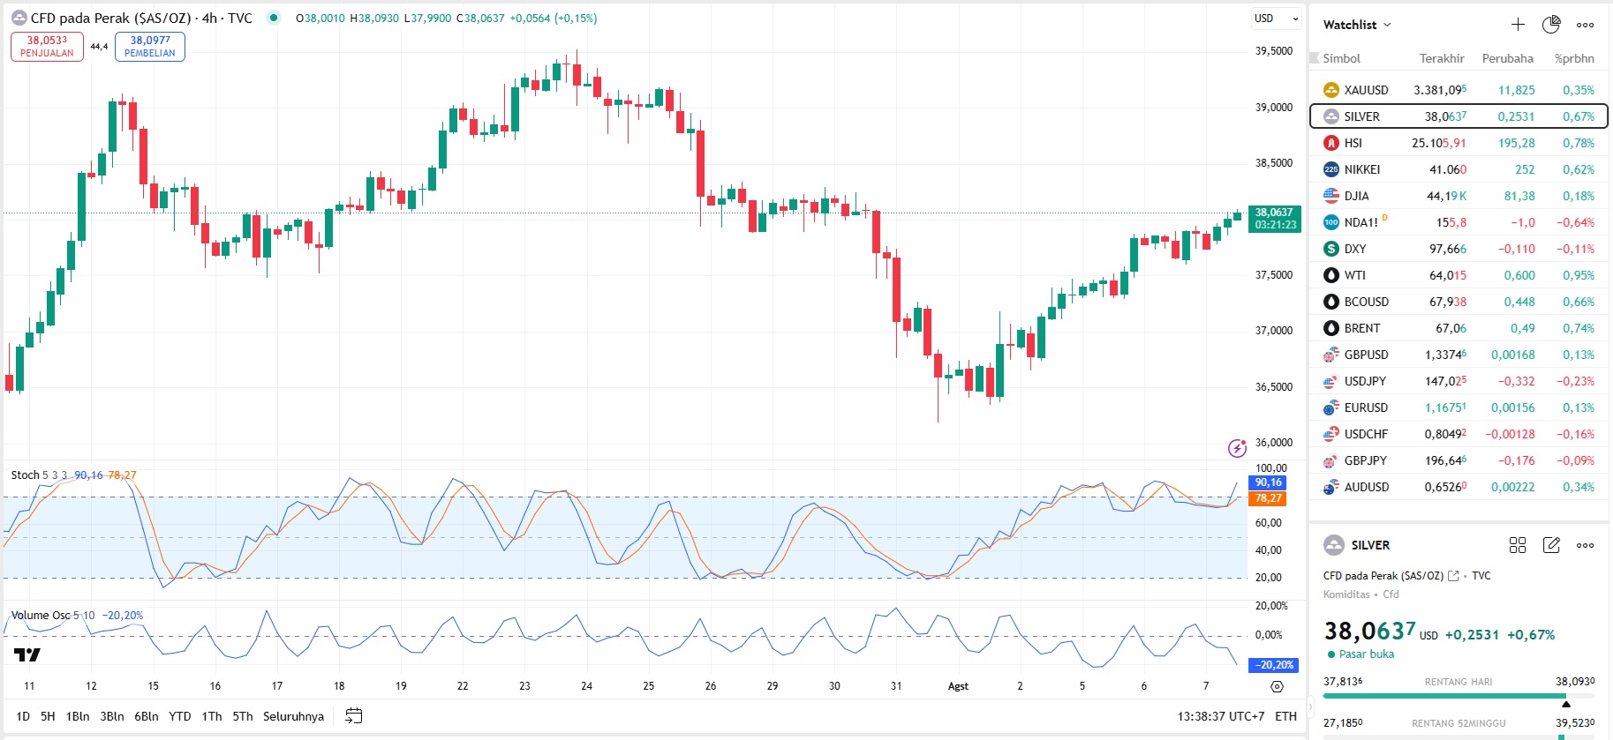Image resolution: width=1613 pixels, height=740 pixels.
Task: Expand the Watchlist name dropdown
Action: [1357, 25]
